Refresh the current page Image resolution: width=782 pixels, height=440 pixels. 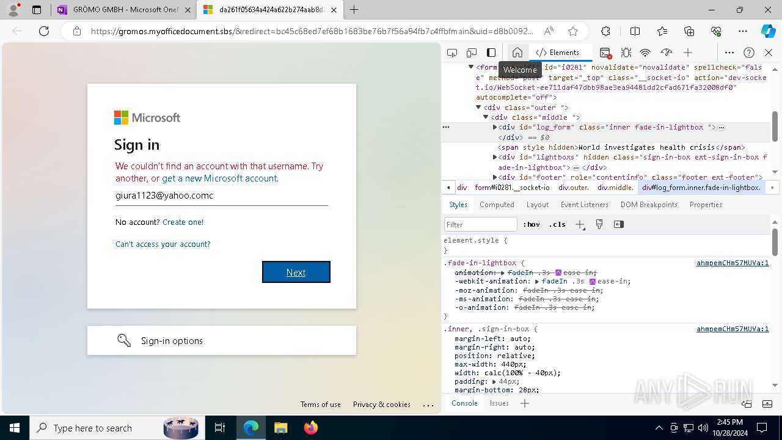click(44, 31)
